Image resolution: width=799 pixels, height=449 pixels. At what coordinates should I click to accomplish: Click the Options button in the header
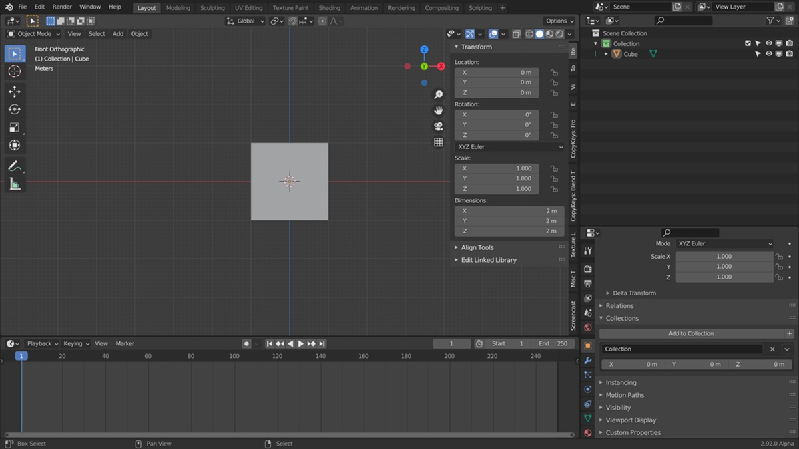(558, 21)
